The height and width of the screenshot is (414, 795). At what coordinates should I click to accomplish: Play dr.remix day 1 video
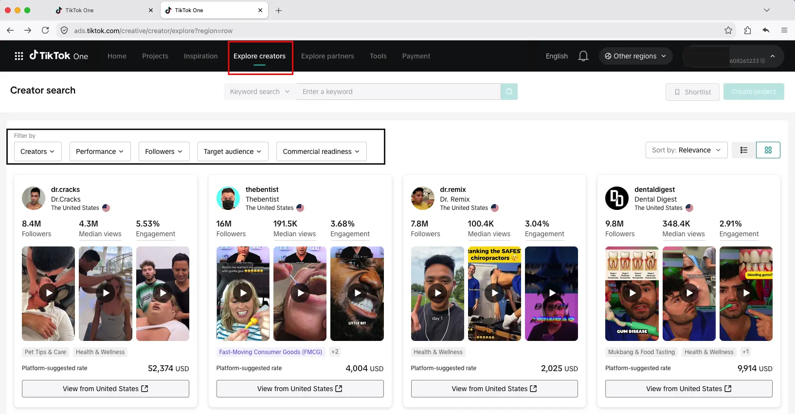click(437, 293)
